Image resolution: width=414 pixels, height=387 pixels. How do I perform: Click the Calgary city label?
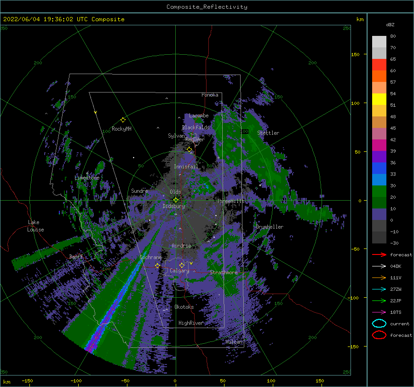pyautogui.click(x=179, y=271)
